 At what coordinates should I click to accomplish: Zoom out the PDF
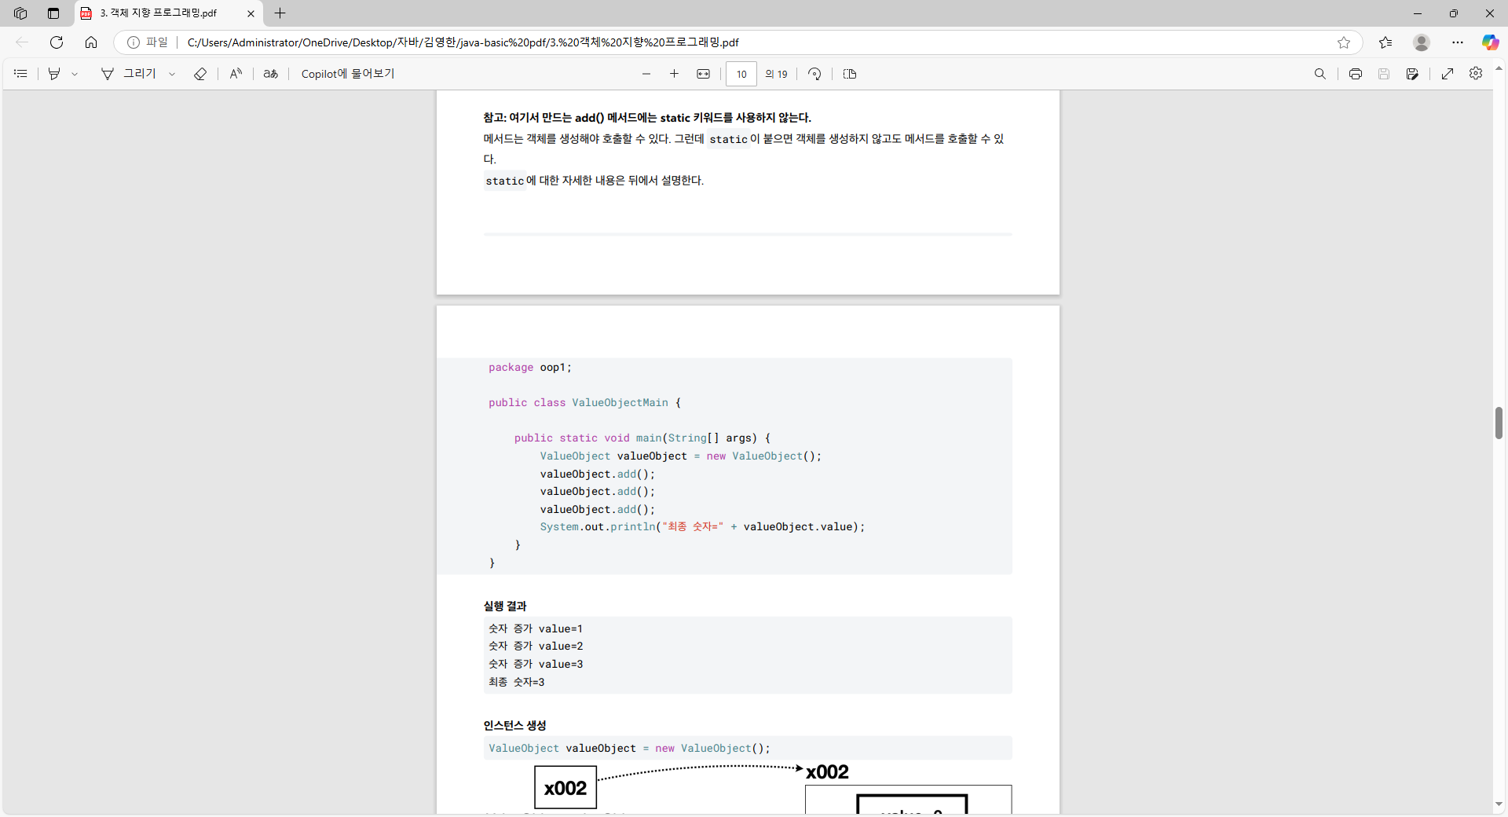click(646, 74)
